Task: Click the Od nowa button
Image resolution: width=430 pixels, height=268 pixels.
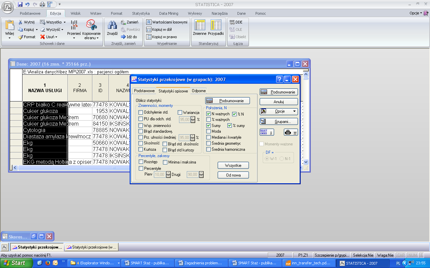Action: [x=233, y=175]
